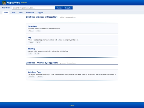Open the Flop project link
The height and width of the screenshot is (108, 144).
tap(29, 38)
